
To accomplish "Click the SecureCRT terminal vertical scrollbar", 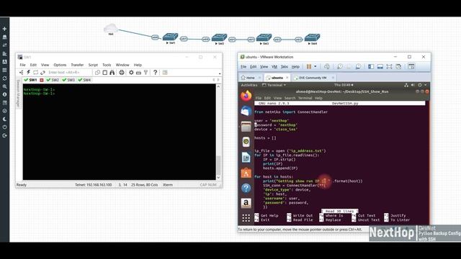I will [x=218, y=132].
